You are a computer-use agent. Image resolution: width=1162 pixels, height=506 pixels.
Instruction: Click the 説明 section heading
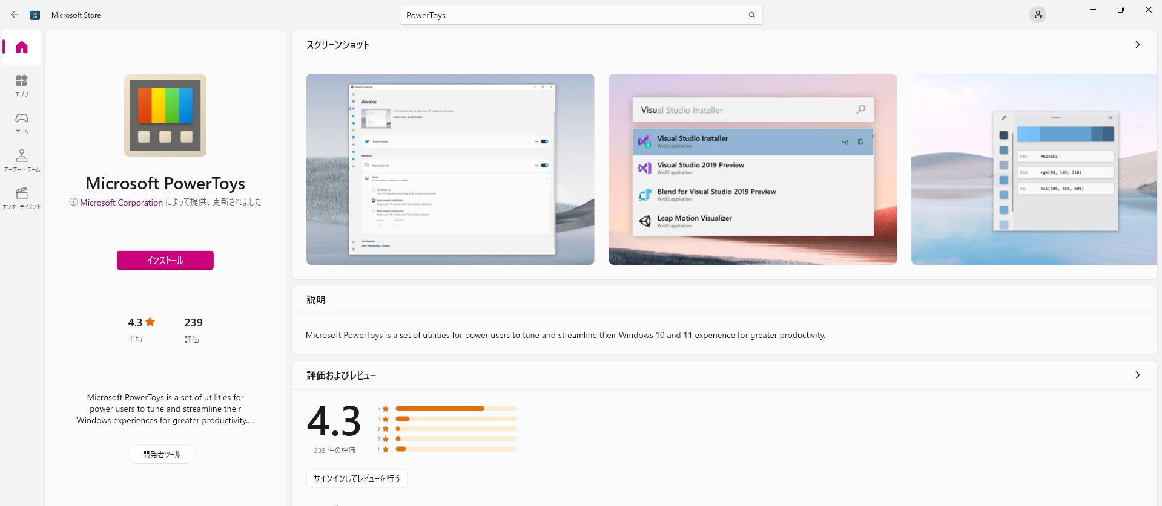point(316,300)
